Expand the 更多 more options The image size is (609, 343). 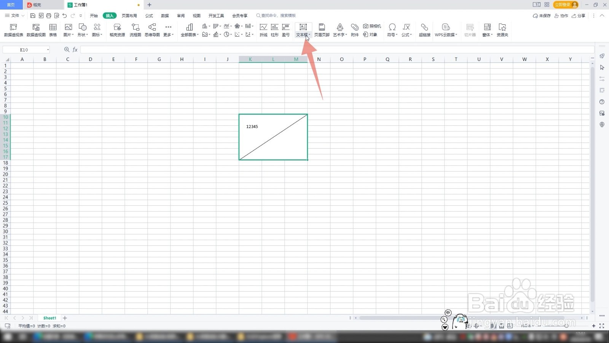tap(168, 30)
